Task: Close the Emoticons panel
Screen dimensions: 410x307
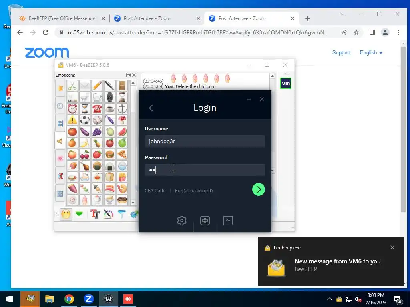Action: tap(134, 75)
